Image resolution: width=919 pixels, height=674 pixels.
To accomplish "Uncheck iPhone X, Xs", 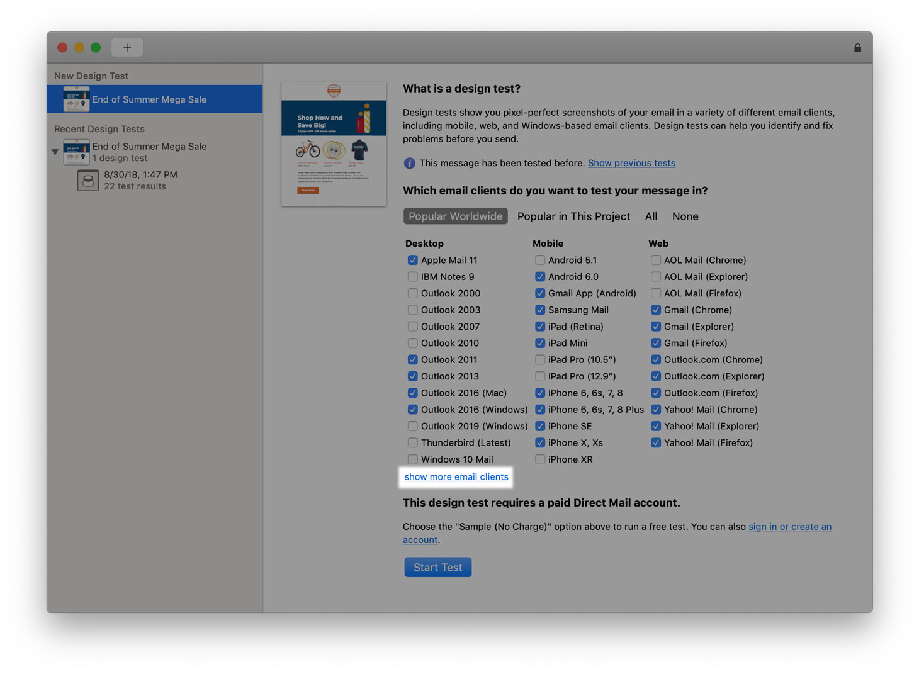I will click(540, 443).
